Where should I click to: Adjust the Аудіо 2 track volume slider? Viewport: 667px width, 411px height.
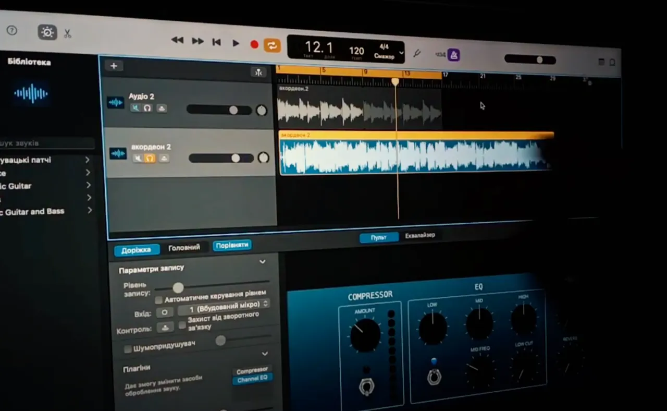[x=219, y=110]
